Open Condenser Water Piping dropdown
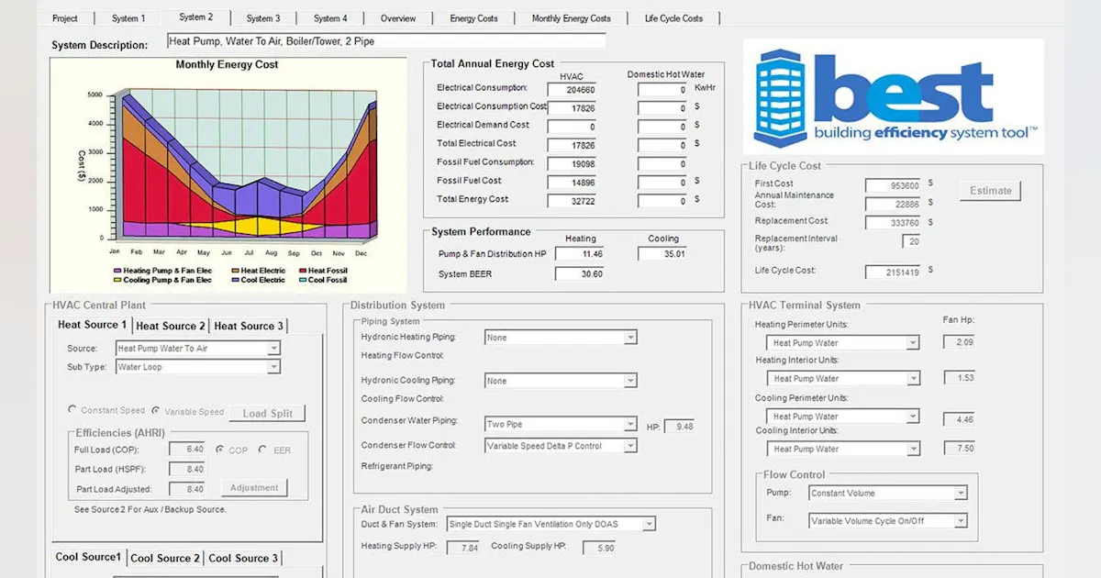The width and height of the screenshot is (1101, 578). coord(630,425)
